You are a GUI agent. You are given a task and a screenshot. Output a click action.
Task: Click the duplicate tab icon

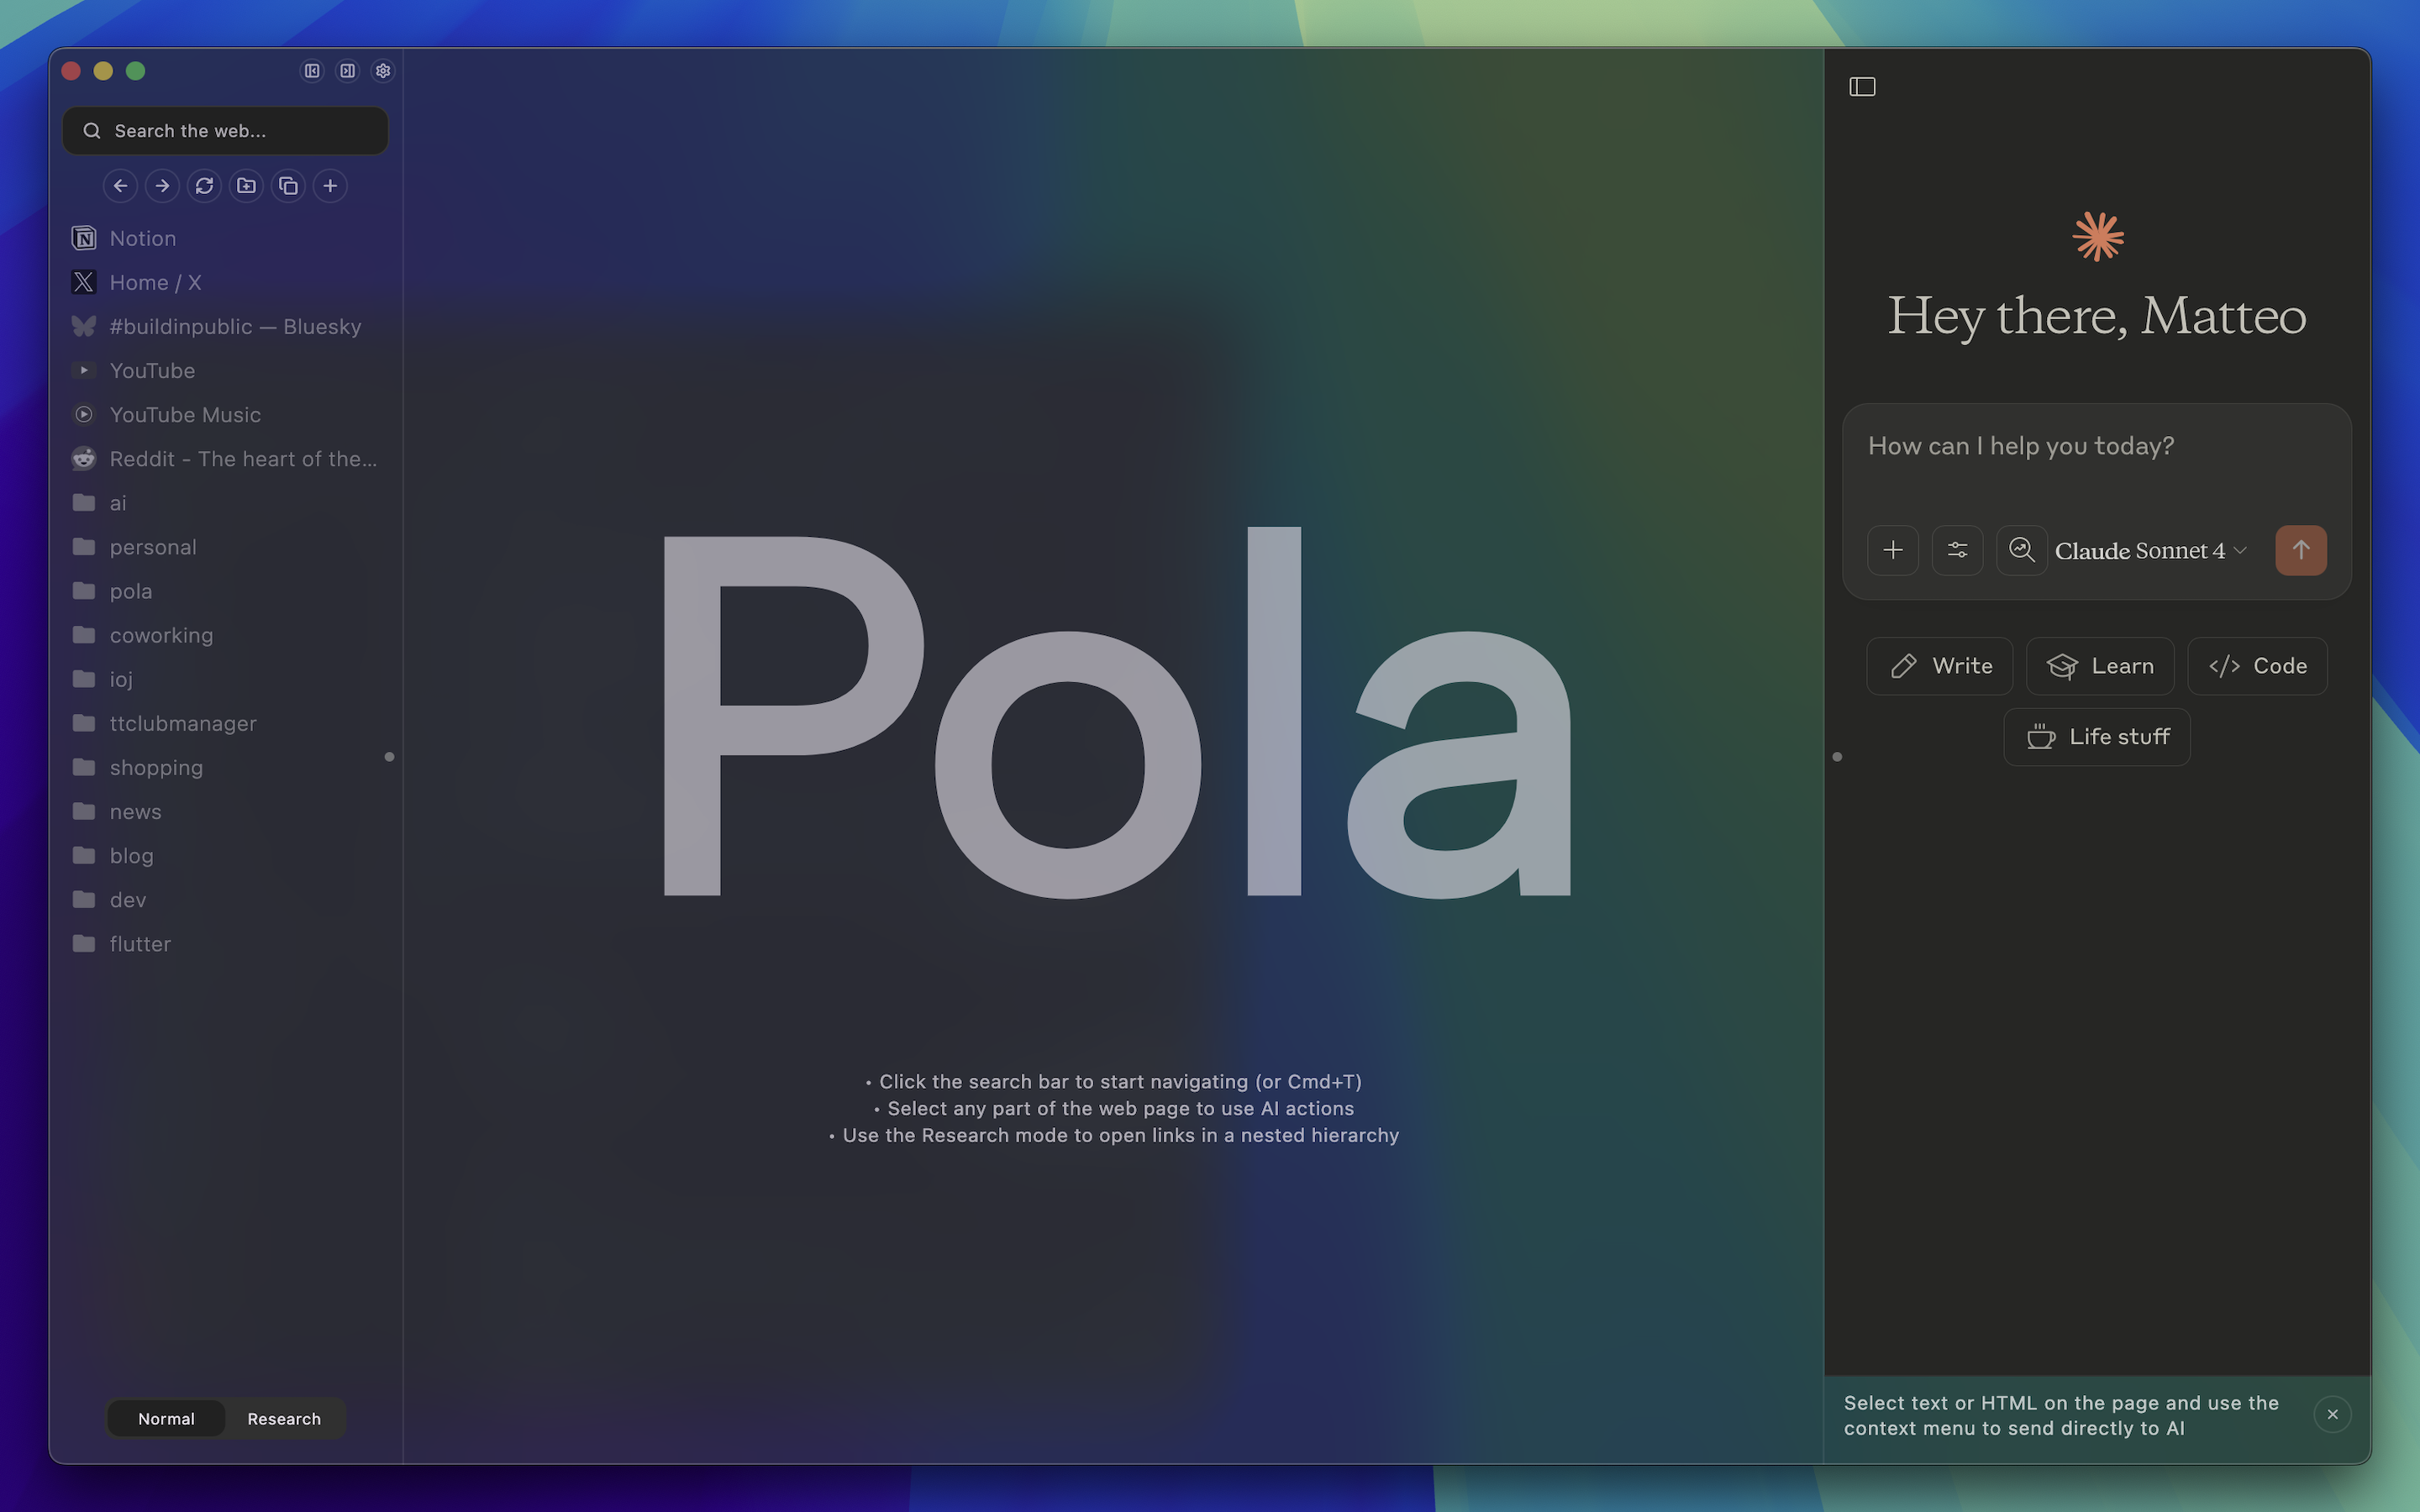point(288,186)
